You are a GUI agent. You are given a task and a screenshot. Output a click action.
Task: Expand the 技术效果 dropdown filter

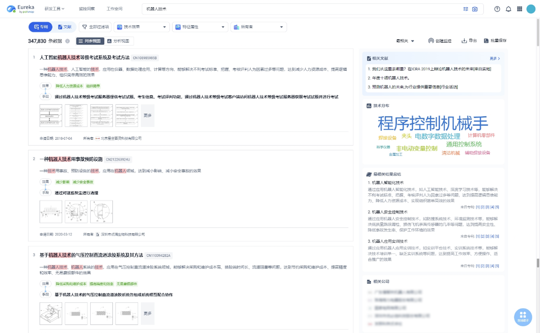coord(141,27)
